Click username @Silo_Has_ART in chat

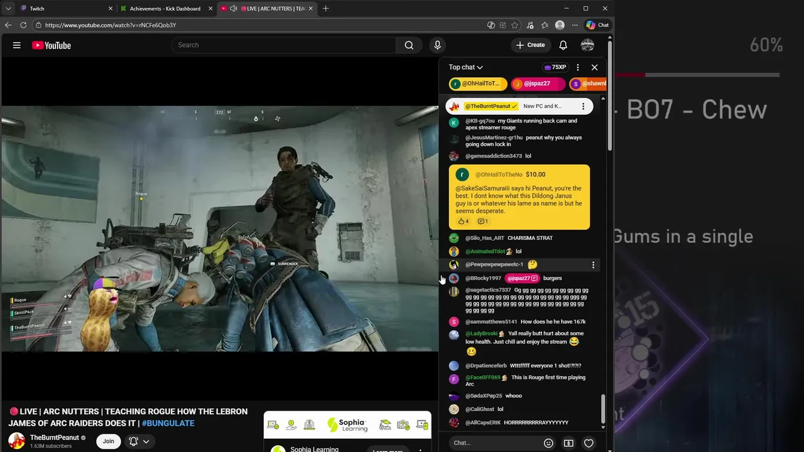pyautogui.click(x=485, y=239)
